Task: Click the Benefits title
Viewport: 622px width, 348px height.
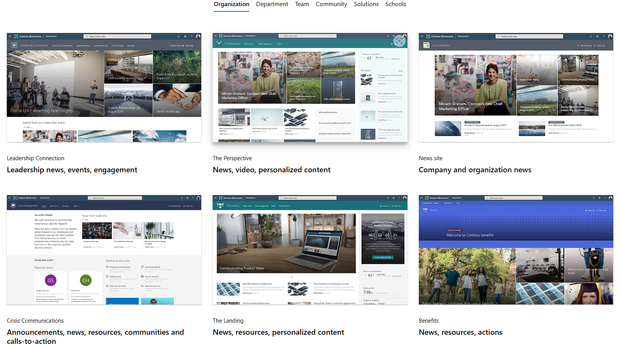Action: (x=429, y=321)
